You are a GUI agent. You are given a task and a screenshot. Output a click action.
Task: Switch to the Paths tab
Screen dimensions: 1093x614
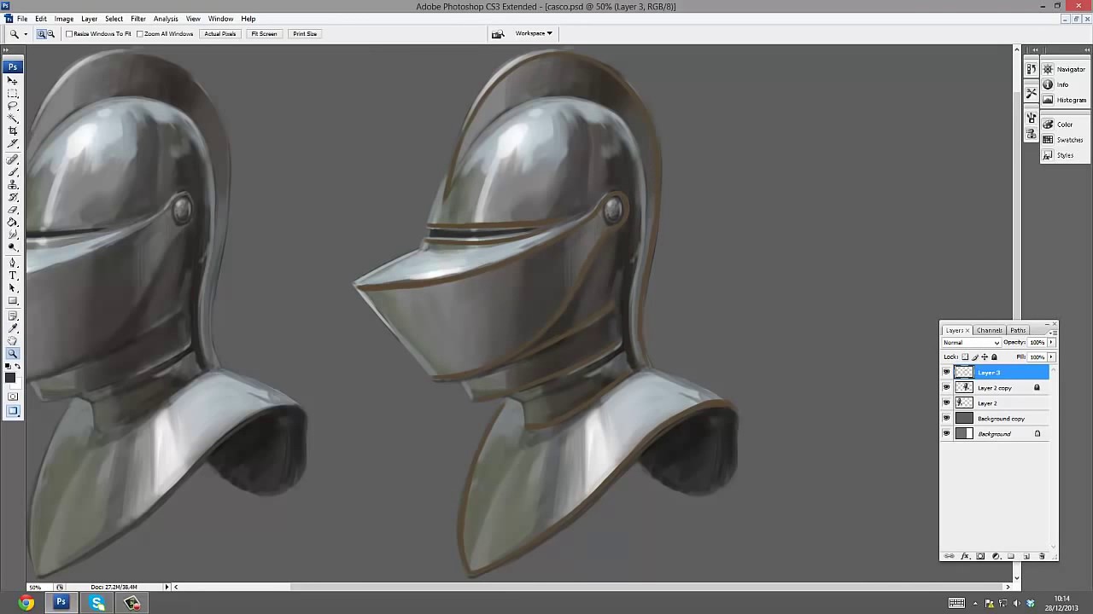tap(1018, 330)
